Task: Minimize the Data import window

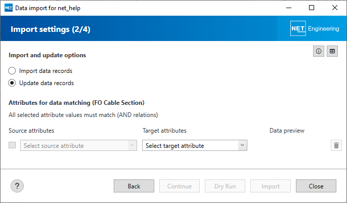Action: coord(288,8)
